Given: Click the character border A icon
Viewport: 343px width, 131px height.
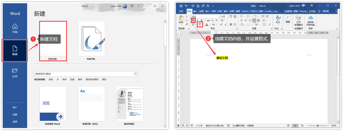Looking at the screenshot, I should pos(235,17).
